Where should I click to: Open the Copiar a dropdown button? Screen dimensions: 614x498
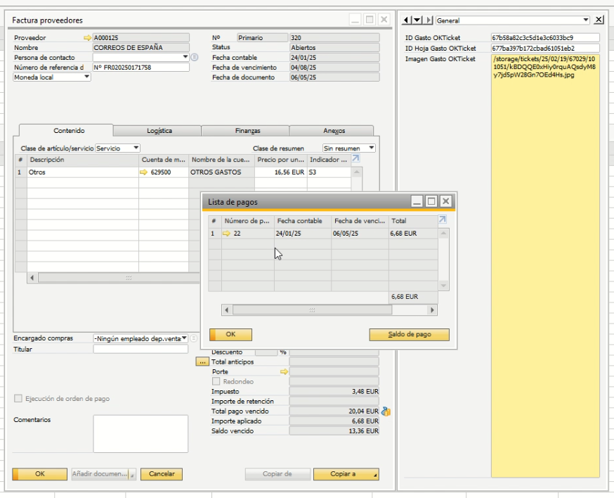coord(346,474)
